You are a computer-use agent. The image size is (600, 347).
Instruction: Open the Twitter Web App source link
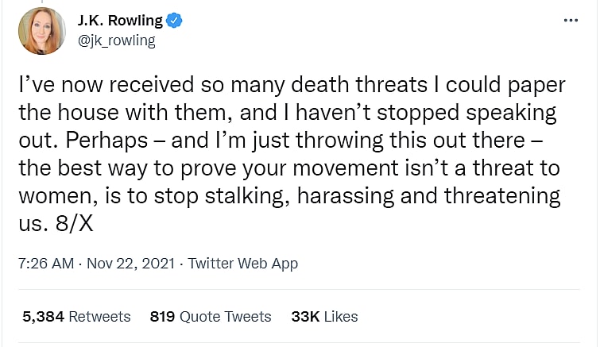242,263
